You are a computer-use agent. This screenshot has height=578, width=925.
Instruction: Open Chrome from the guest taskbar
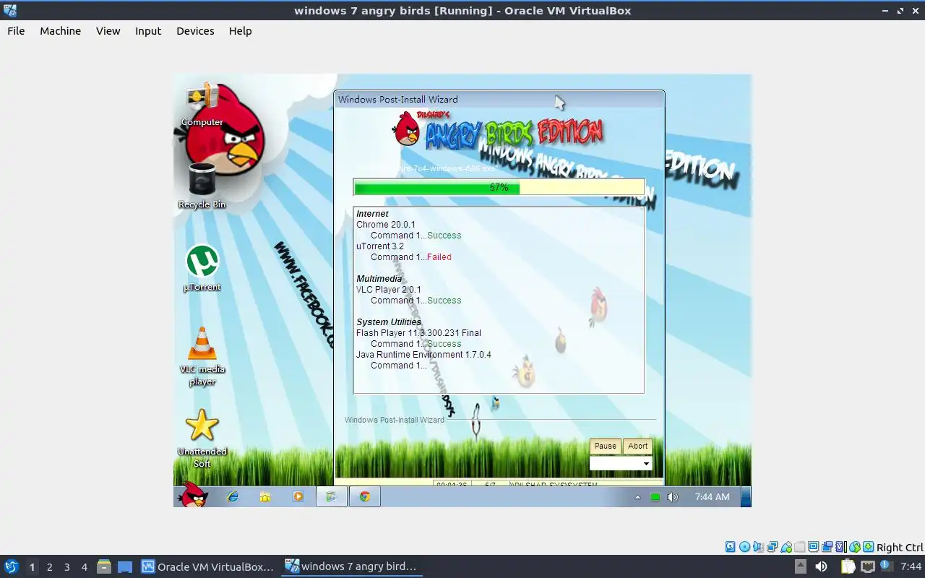(x=365, y=496)
